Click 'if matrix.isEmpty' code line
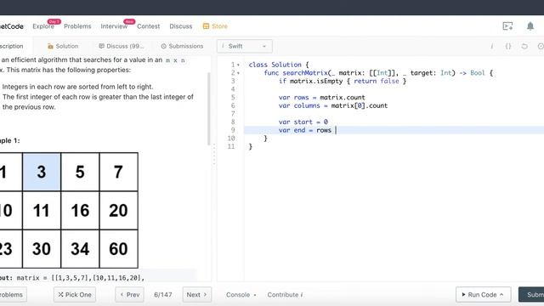Viewport: 544px width, 306px height. 343,82
